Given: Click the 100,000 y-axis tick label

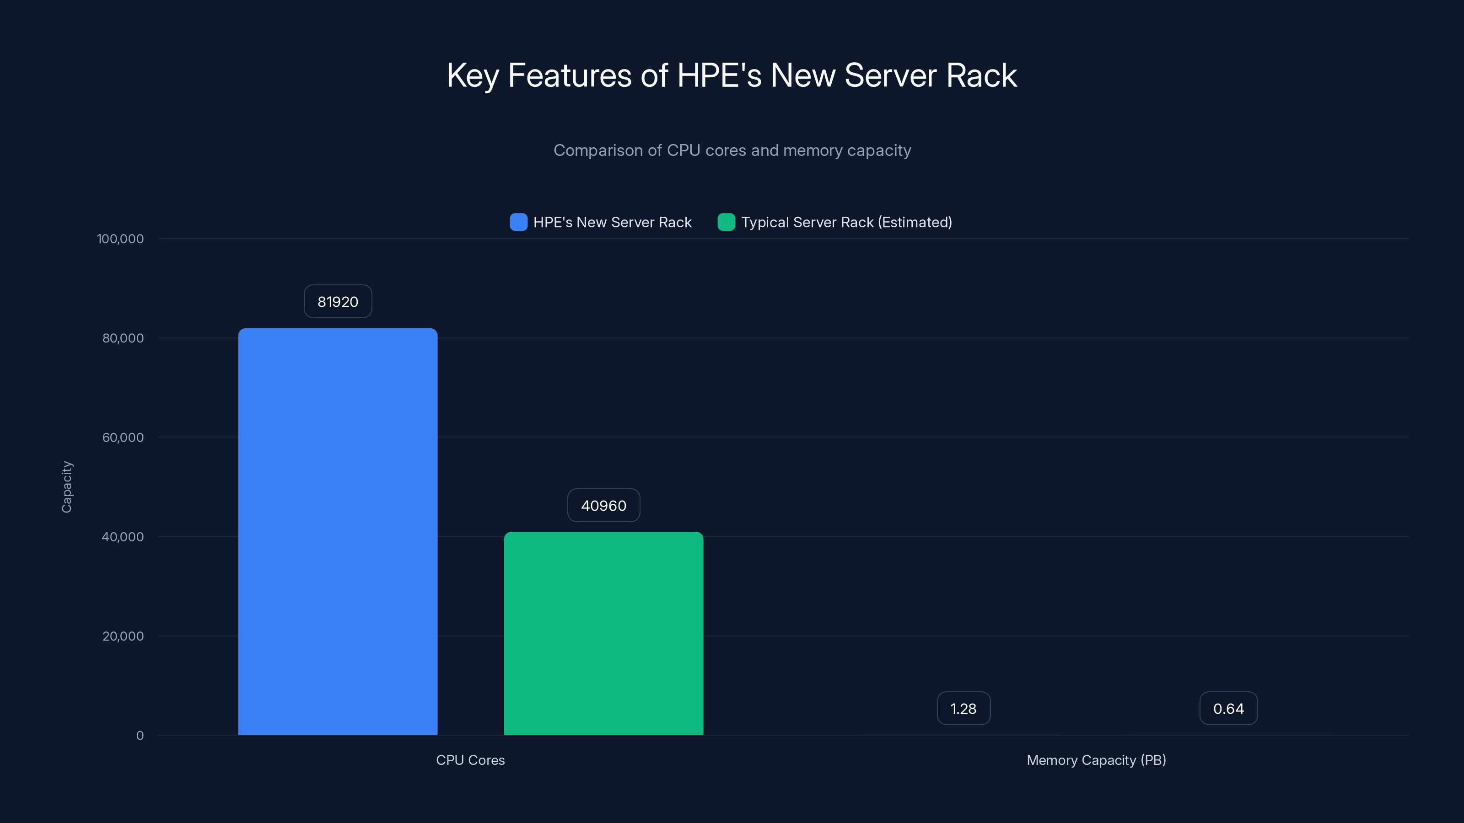Looking at the screenshot, I should coord(120,239).
